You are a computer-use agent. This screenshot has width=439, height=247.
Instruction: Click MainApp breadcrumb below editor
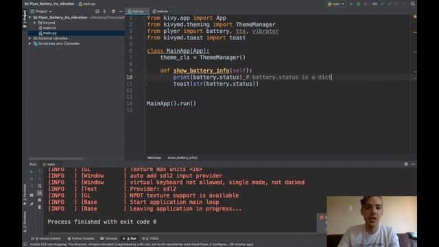tap(154, 158)
